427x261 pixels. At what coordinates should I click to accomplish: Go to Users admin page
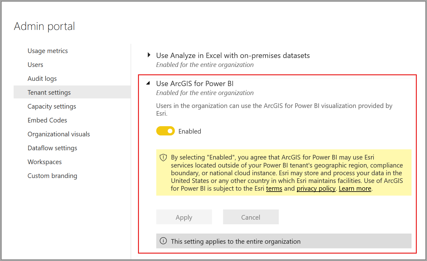[x=35, y=65]
